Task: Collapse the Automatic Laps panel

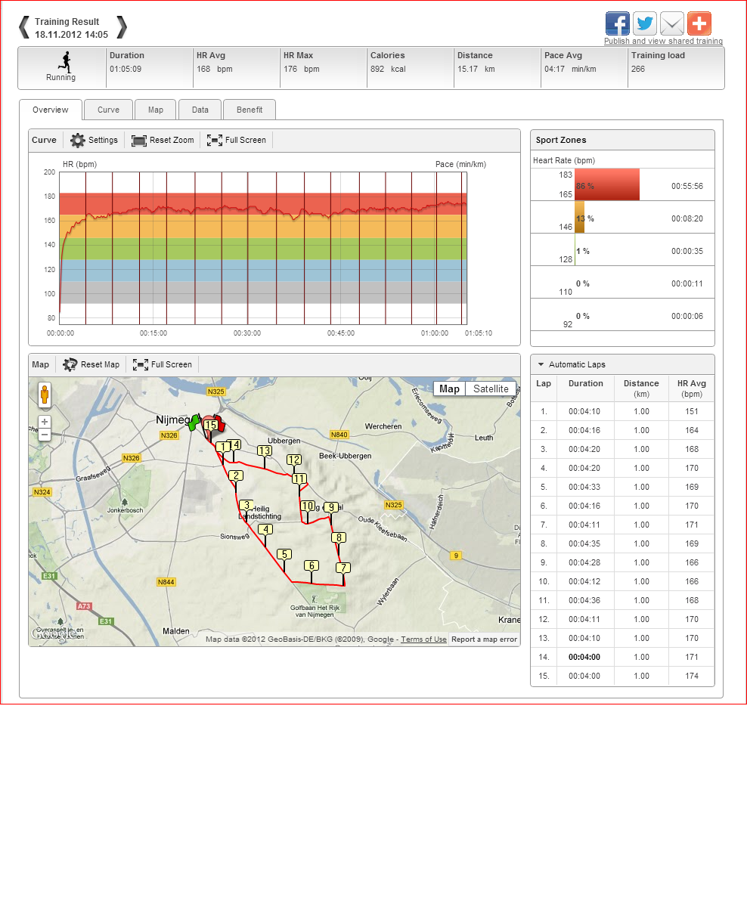Action: coord(541,364)
